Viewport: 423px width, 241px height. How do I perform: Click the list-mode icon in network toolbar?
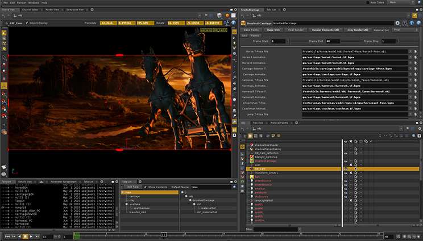(x=250, y=136)
